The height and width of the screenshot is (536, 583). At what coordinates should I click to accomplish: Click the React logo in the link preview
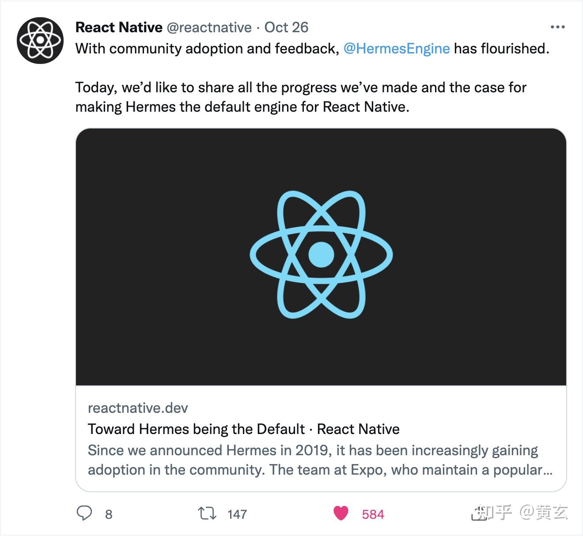tap(322, 256)
